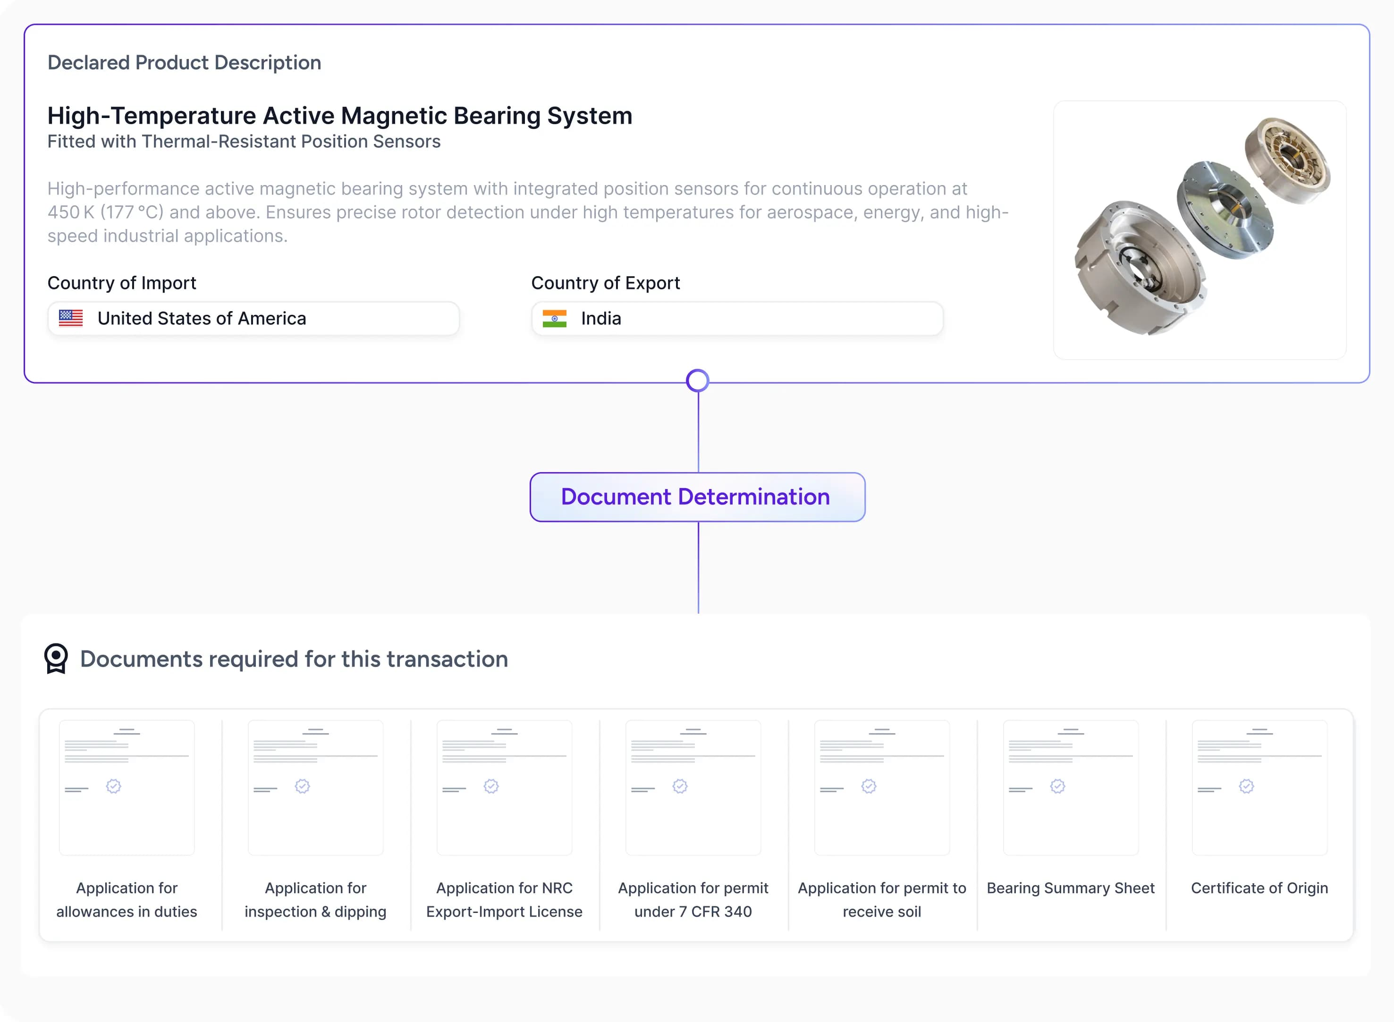Click the circular connector node below the product card

[x=697, y=380]
